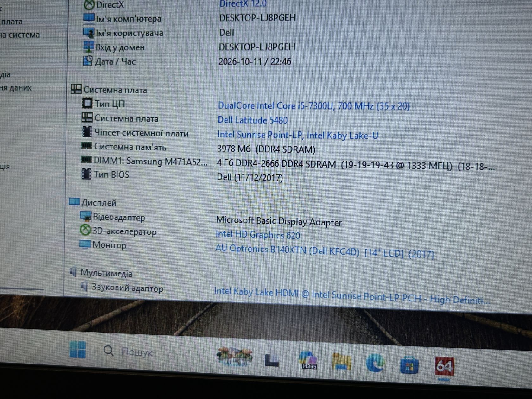Open the Dell Latitude 5480 link
This screenshot has height=399, width=532.
[252, 120]
